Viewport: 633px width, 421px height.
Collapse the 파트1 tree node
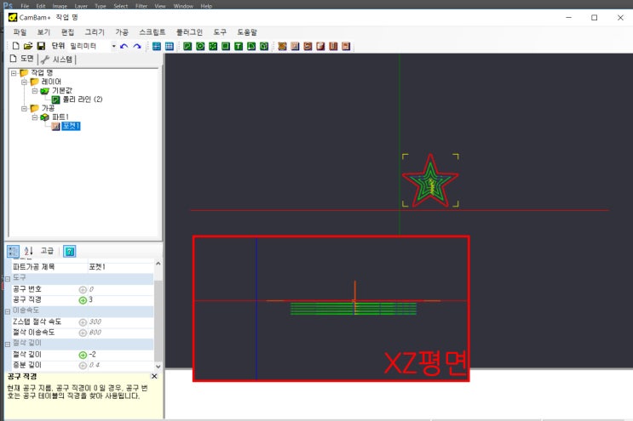pos(35,117)
